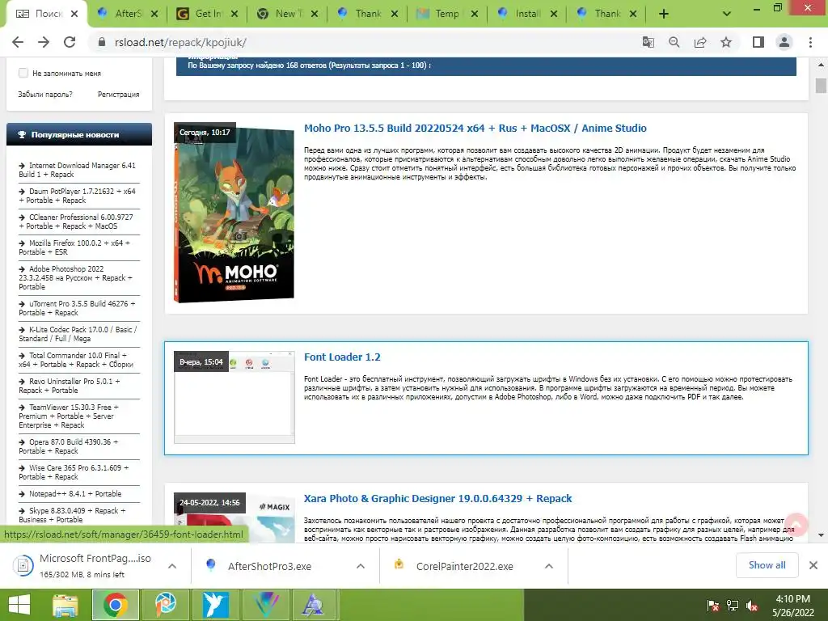Open the Font Loader 1.2 title link
Viewport: 828px width, 621px height.
(342, 357)
